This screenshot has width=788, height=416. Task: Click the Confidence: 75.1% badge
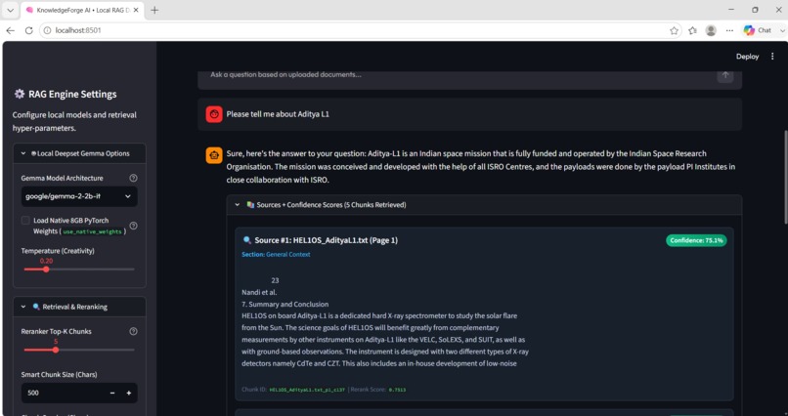click(696, 240)
